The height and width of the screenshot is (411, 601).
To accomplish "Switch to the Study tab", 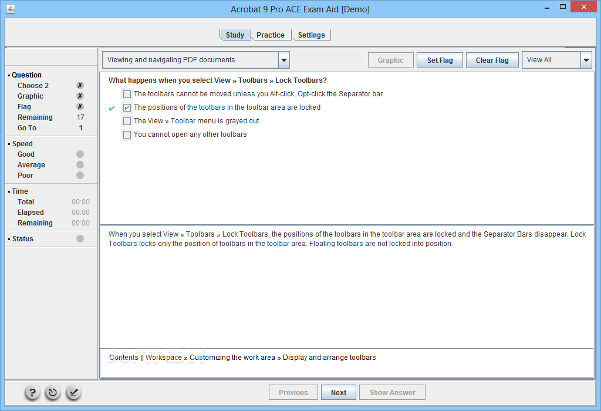I will [235, 35].
